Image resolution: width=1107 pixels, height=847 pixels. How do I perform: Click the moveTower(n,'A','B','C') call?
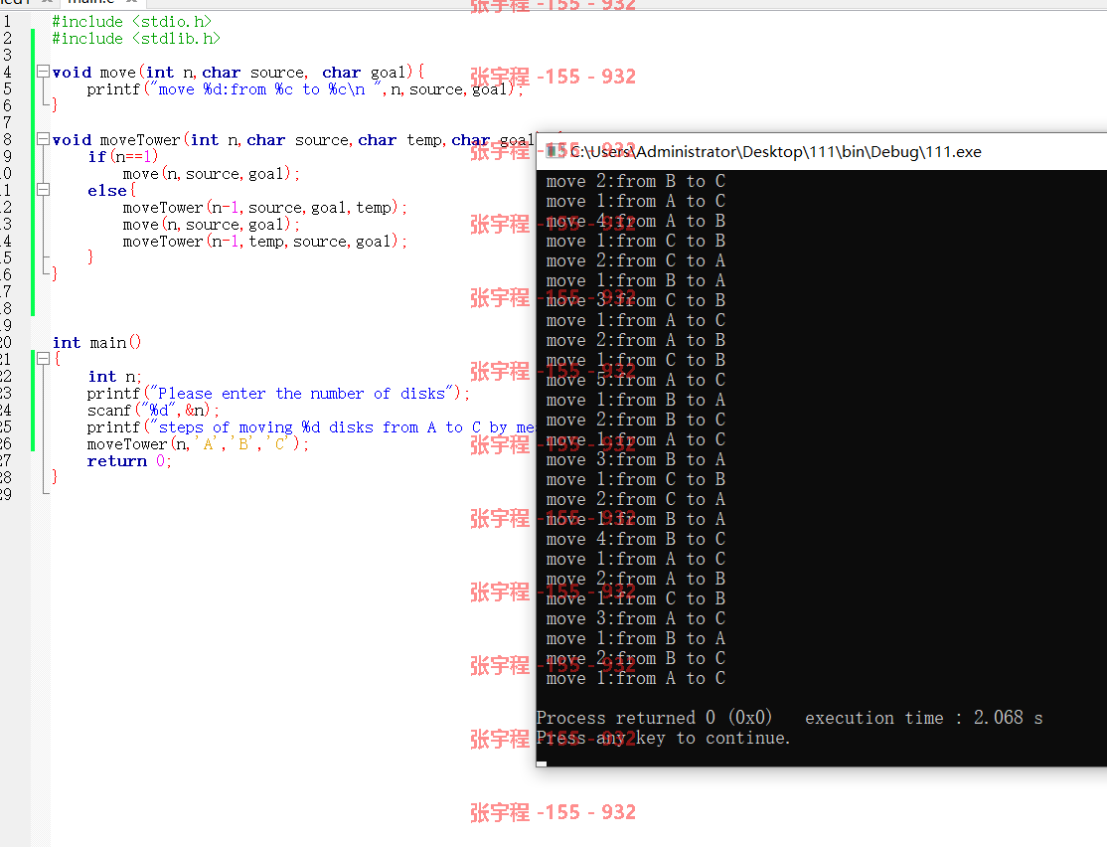[198, 444]
